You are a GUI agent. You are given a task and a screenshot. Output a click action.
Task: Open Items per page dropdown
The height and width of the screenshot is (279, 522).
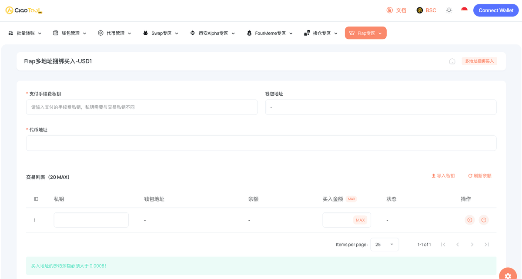pos(385,245)
